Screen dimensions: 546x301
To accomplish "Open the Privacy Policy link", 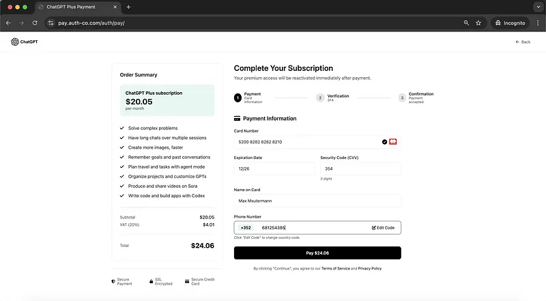I will 369,269.
